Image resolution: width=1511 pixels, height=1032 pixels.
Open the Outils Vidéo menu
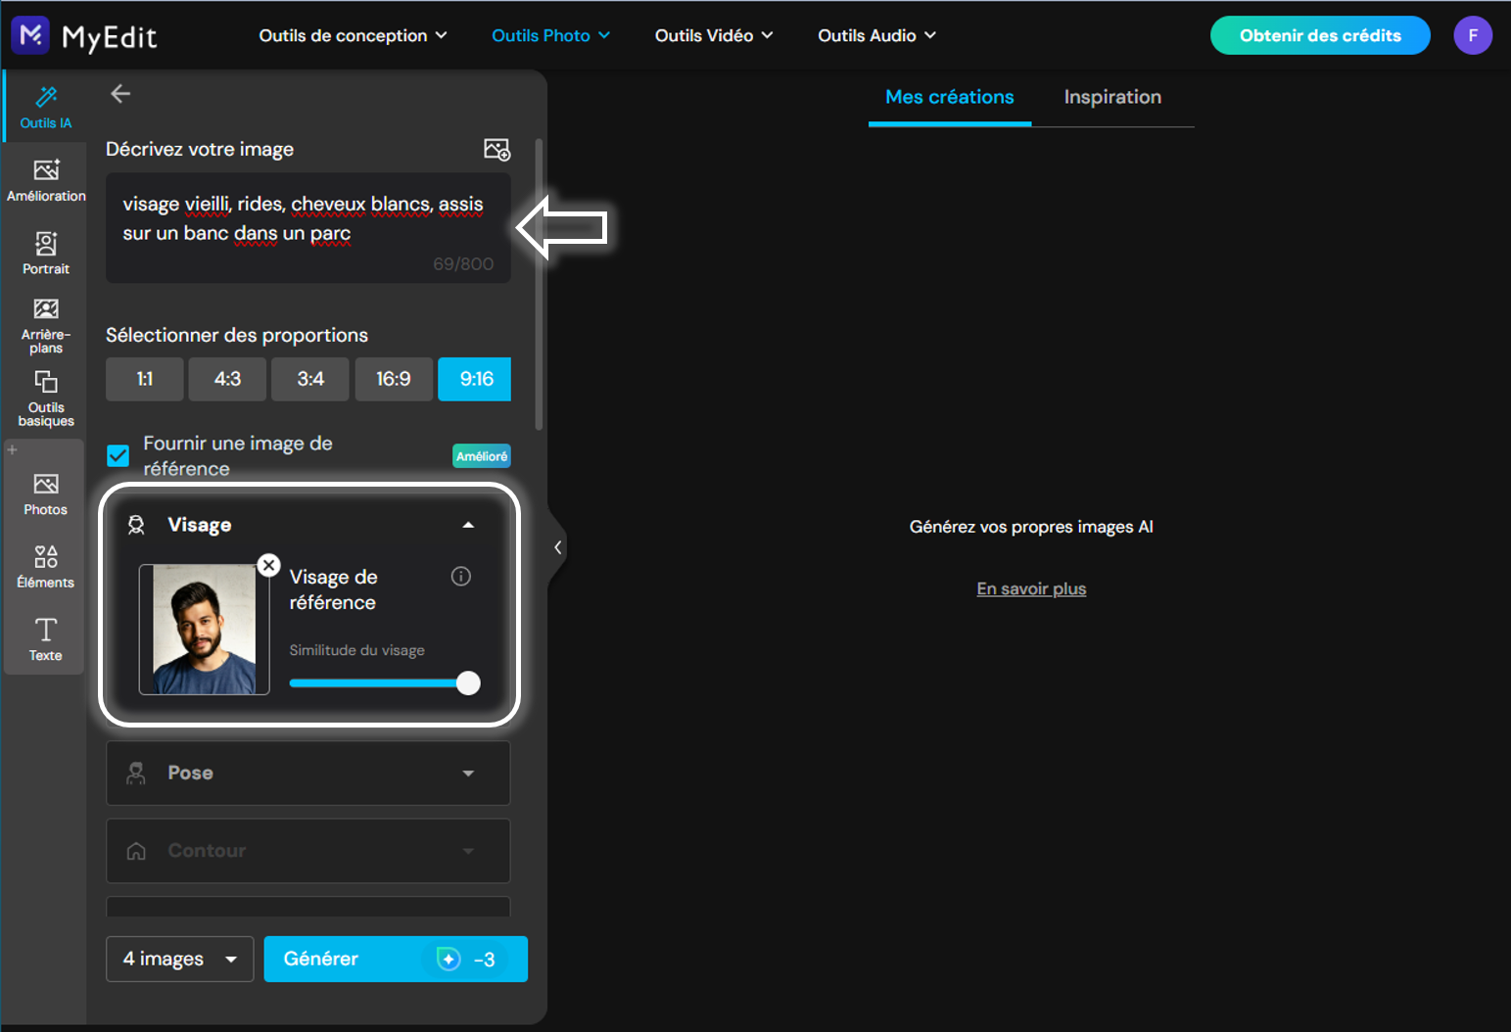tap(714, 35)
